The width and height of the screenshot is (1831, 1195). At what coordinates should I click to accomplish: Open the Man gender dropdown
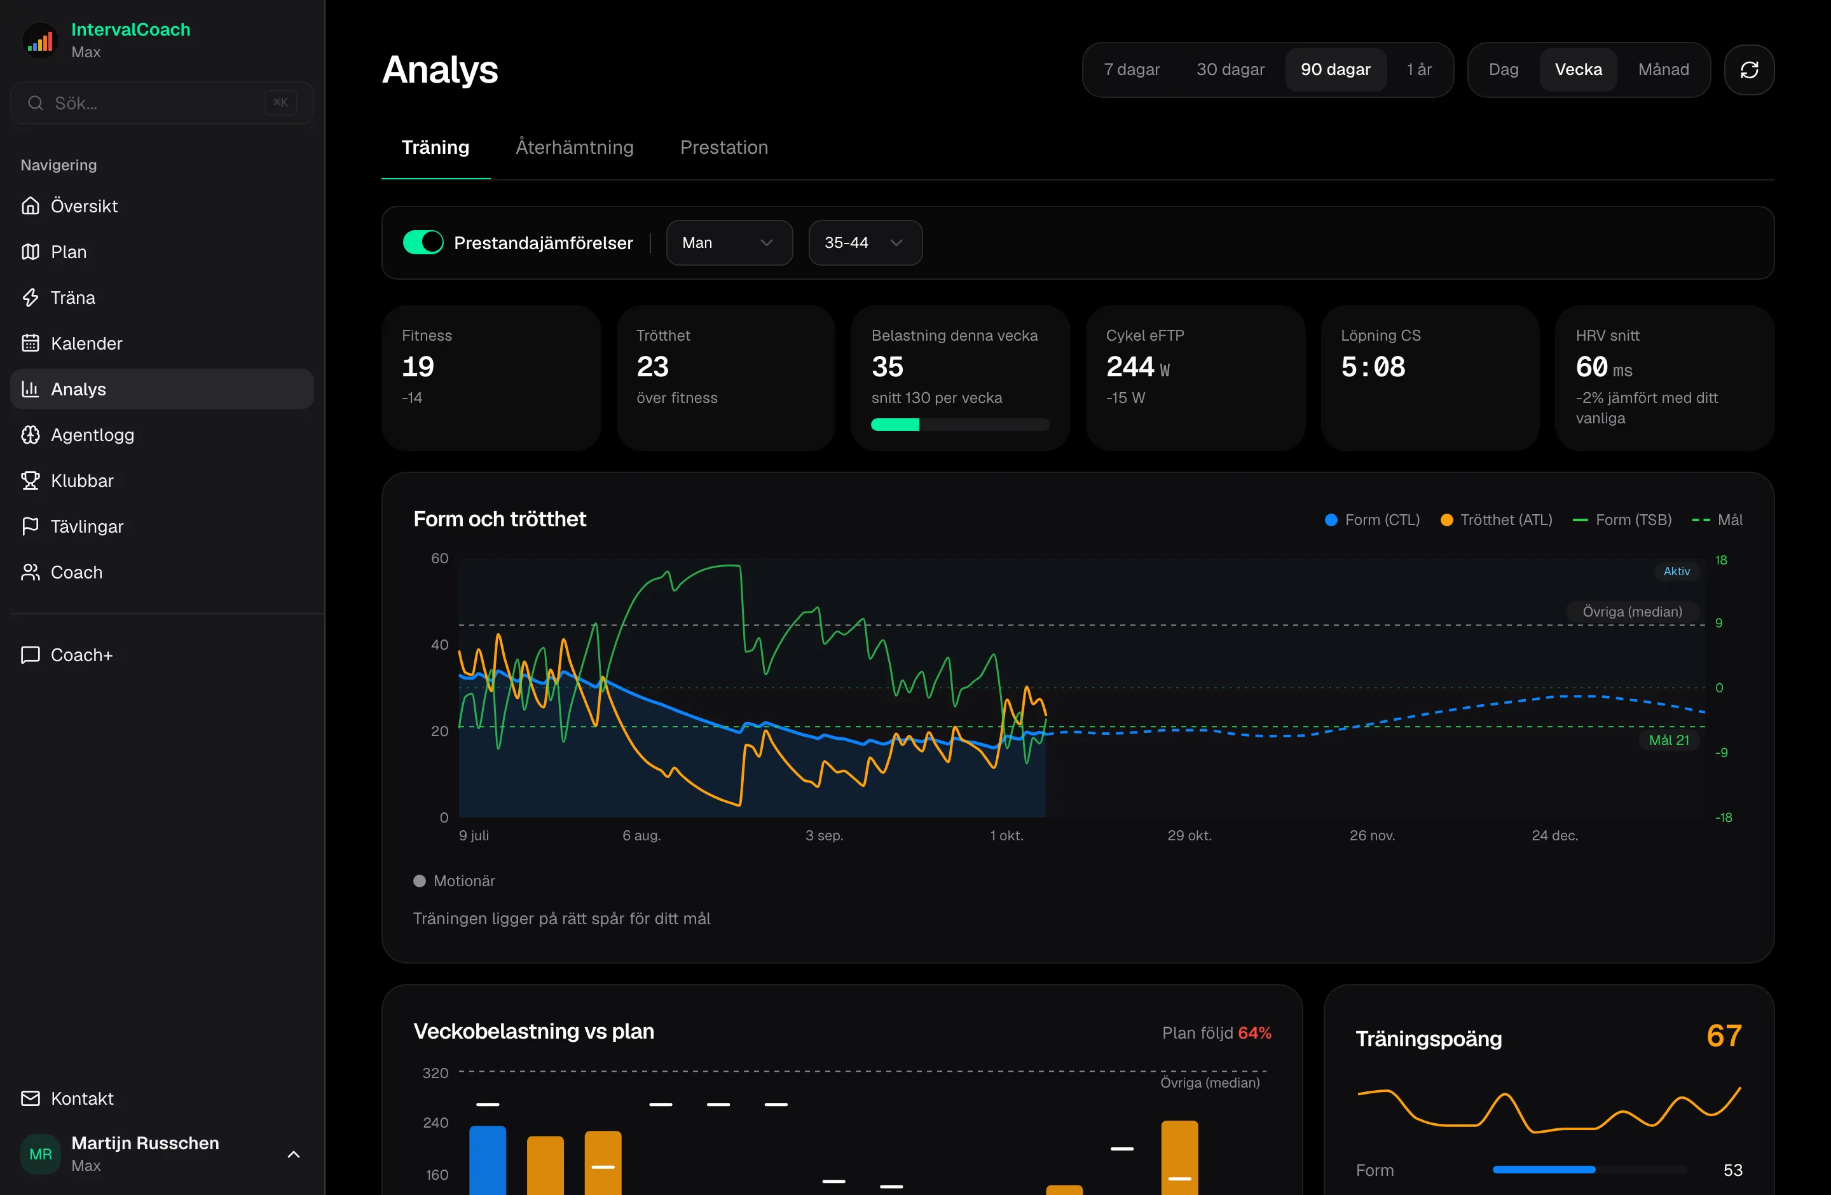729,242
